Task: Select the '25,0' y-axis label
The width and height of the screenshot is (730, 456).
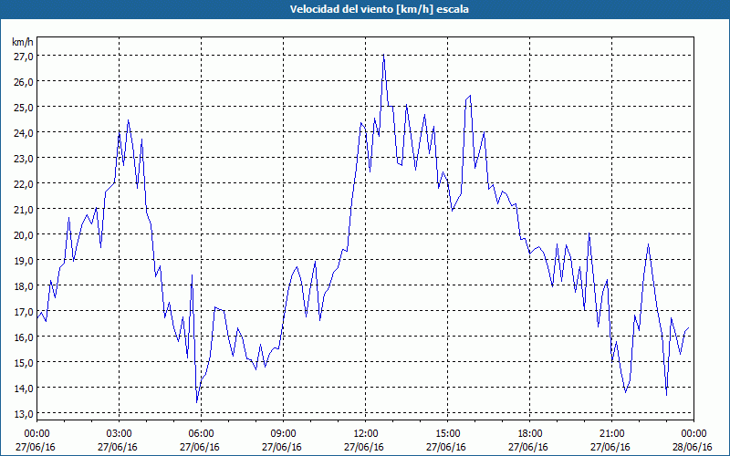Action: coord(22,107)
